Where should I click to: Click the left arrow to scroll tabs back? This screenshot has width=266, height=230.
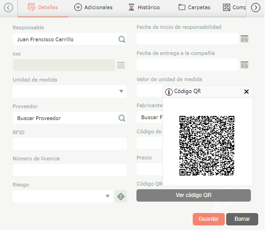[x=8, y=8]
